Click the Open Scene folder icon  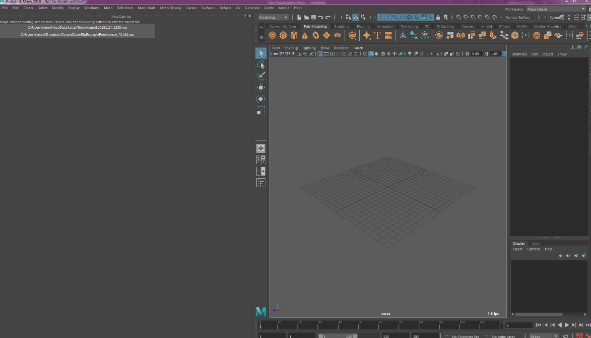[x=306, y=17]
